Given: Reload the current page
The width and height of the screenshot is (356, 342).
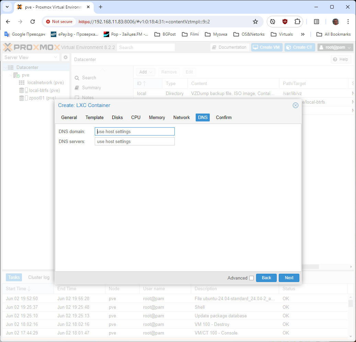Looking at the screenshot, I should (33, 22).
